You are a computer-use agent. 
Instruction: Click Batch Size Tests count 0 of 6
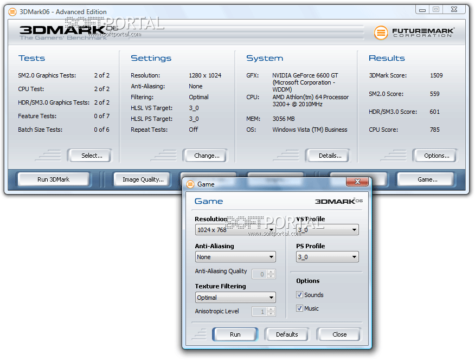[x=102, y=130]
